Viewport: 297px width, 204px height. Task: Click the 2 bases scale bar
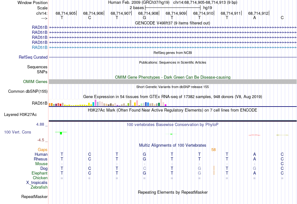tap(173, 8)
